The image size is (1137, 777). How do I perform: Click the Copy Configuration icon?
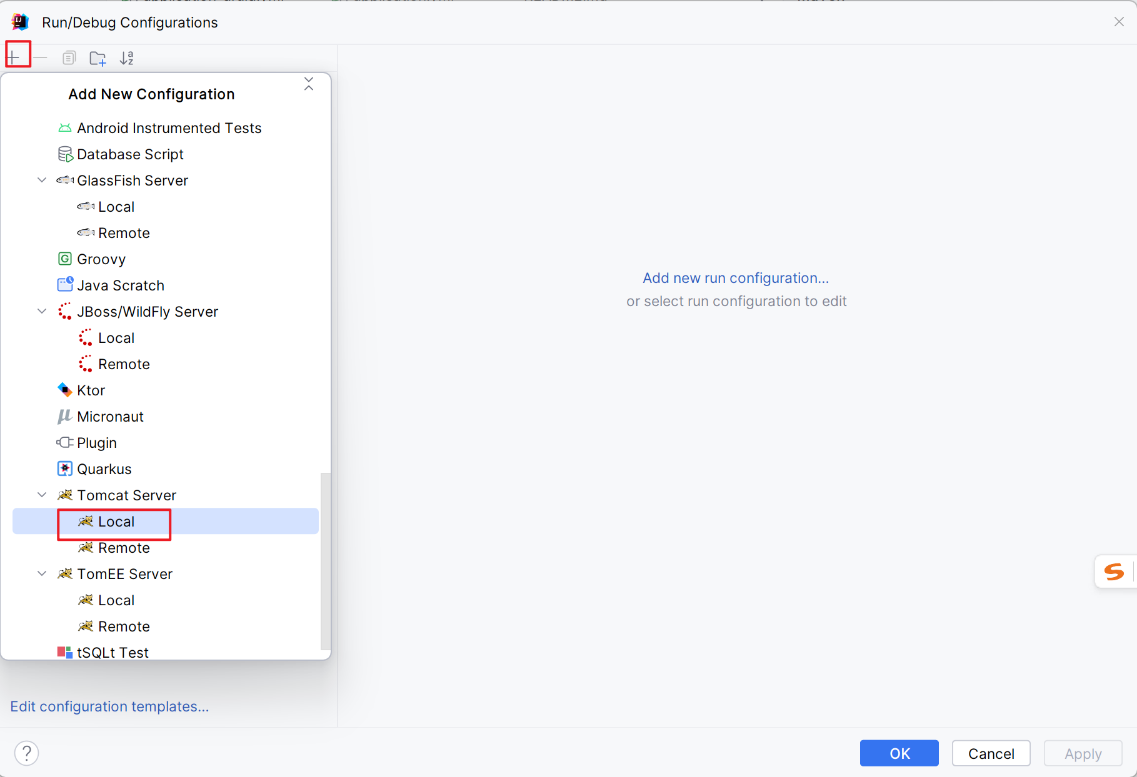coord(69,58)
